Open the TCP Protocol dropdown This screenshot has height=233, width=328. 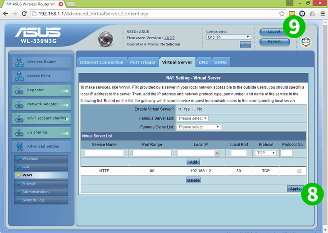pyautogui.click(x=266, y=153)
